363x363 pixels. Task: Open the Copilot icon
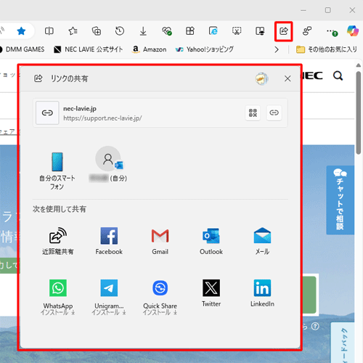pos(353,31)
